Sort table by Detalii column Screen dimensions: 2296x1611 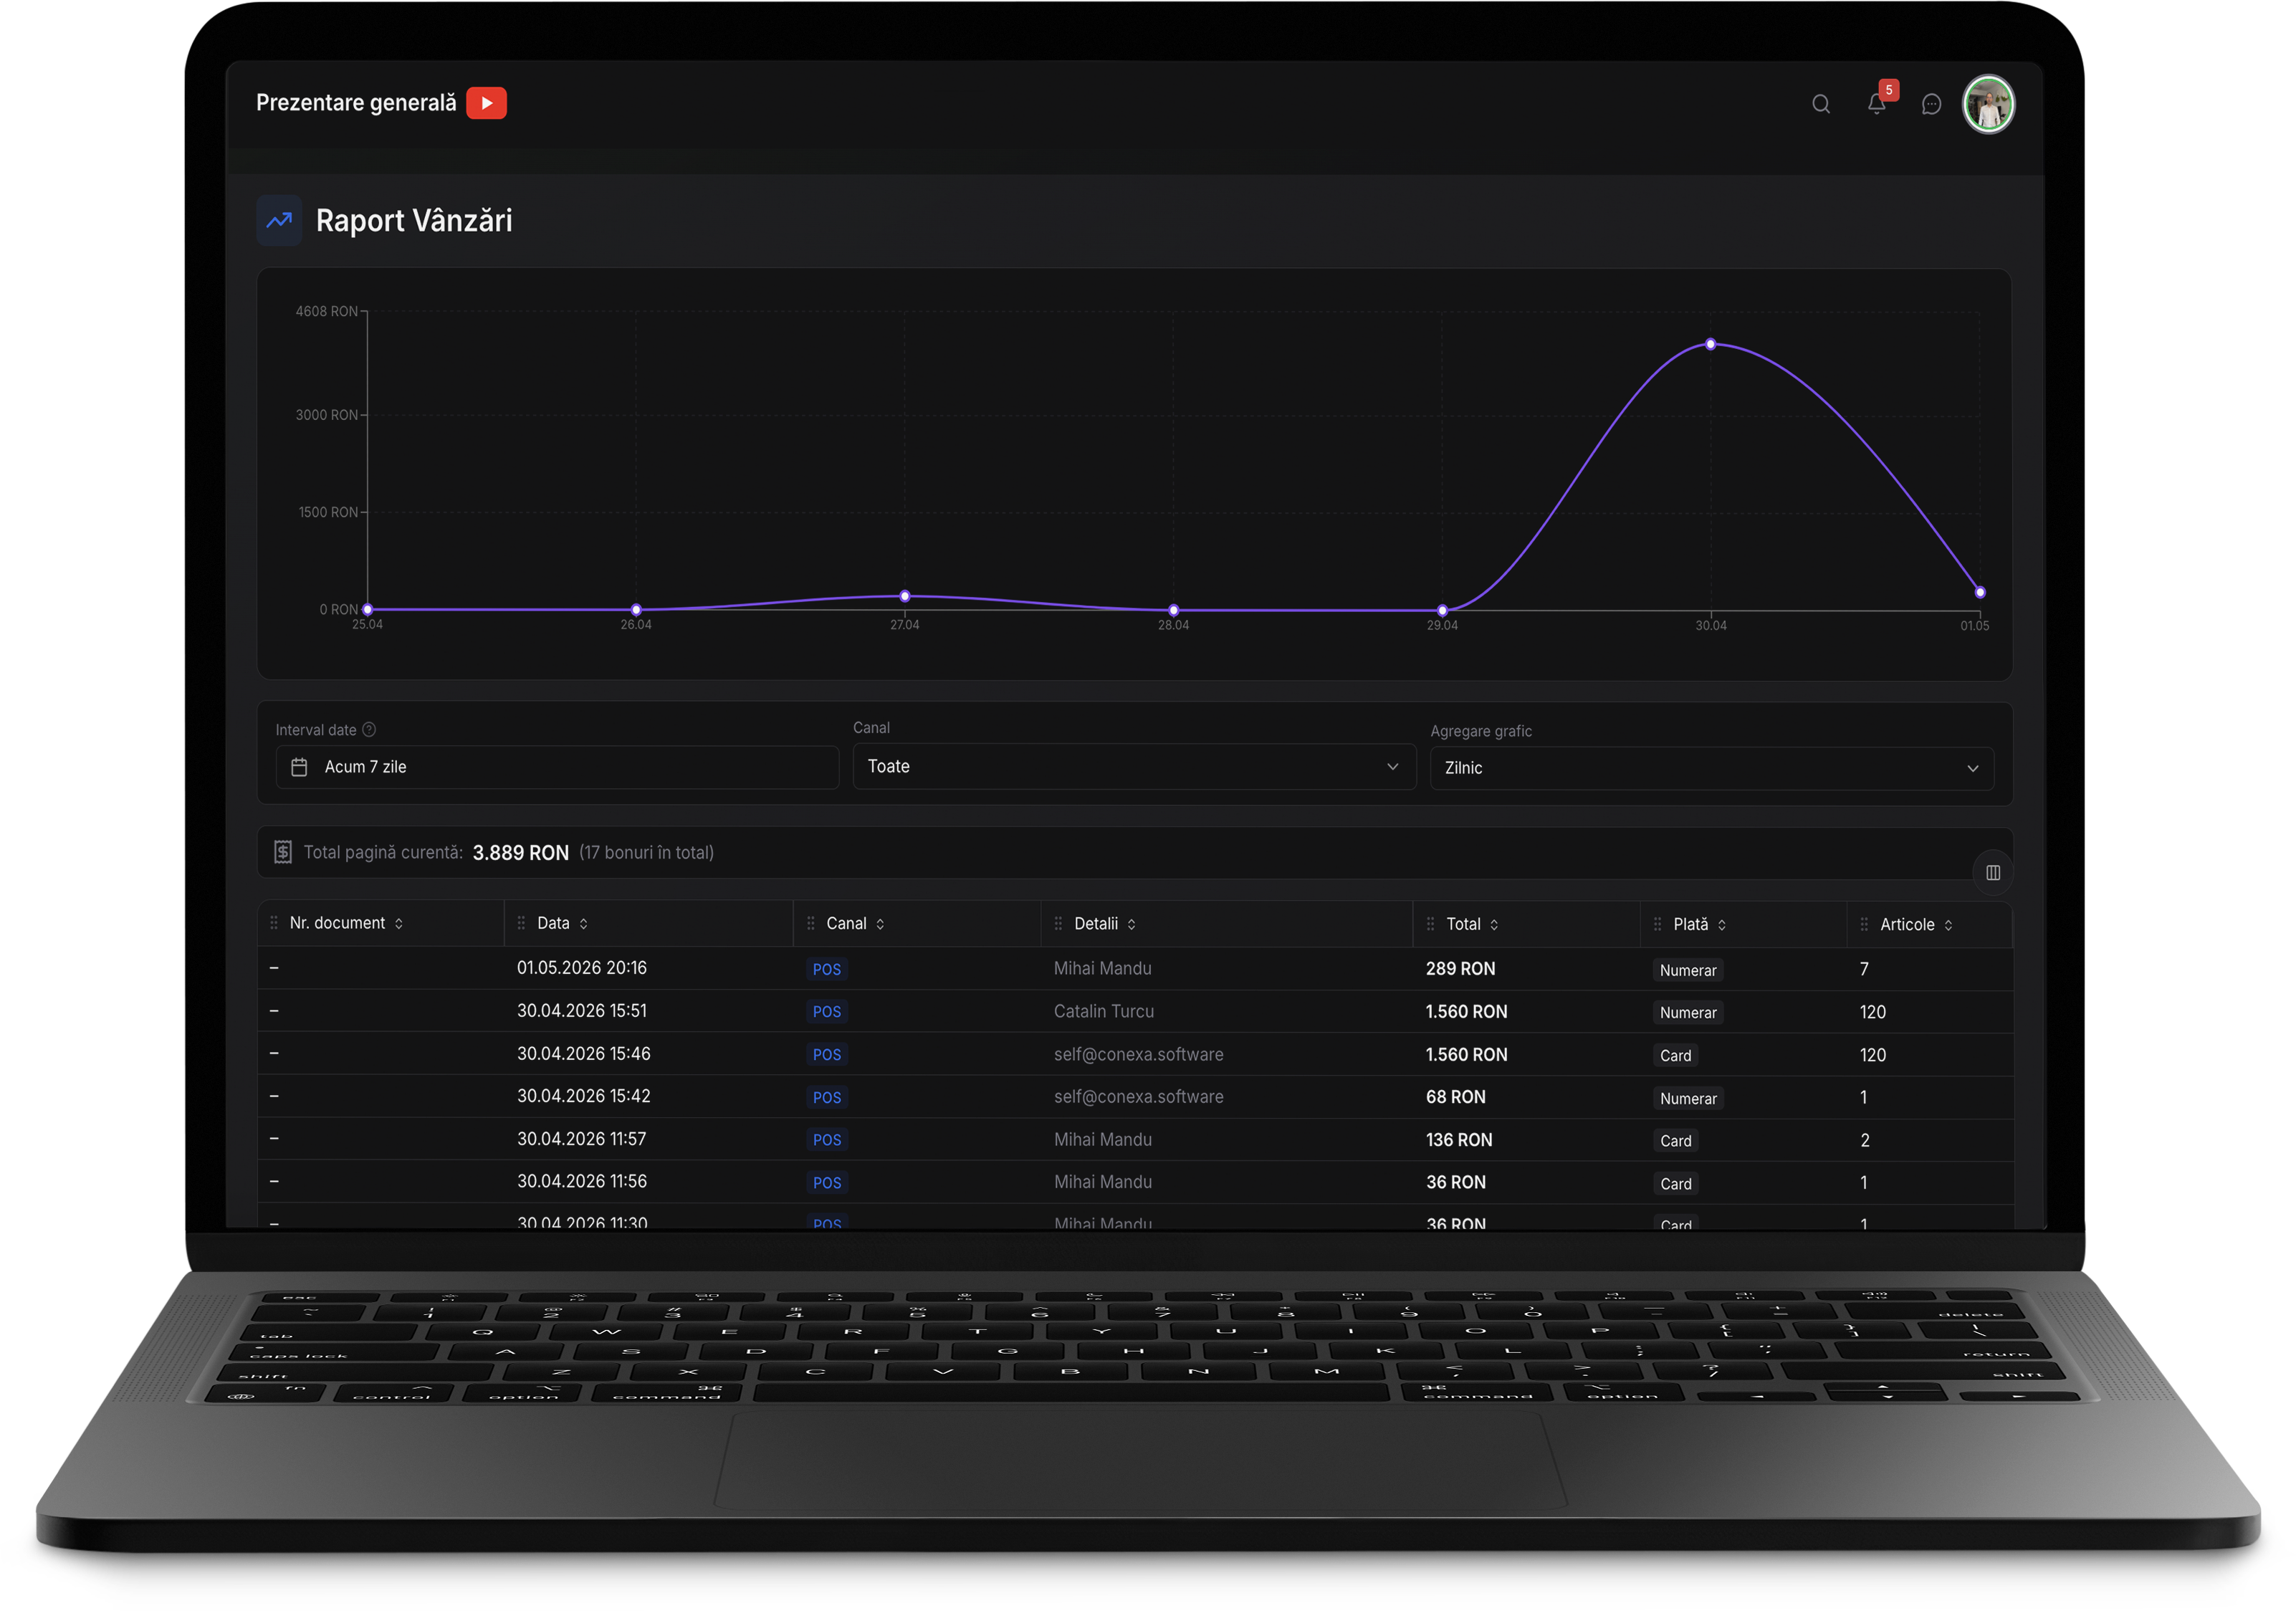(1131, 925)
